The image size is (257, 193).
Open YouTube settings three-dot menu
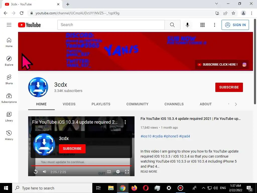click(x=214, y=25)
